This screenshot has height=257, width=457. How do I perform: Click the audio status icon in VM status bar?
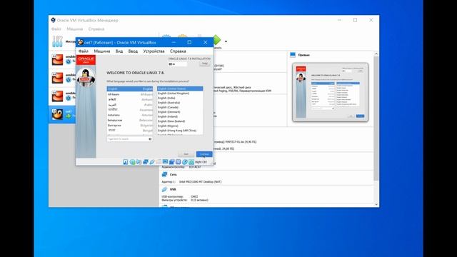[139, 162]
